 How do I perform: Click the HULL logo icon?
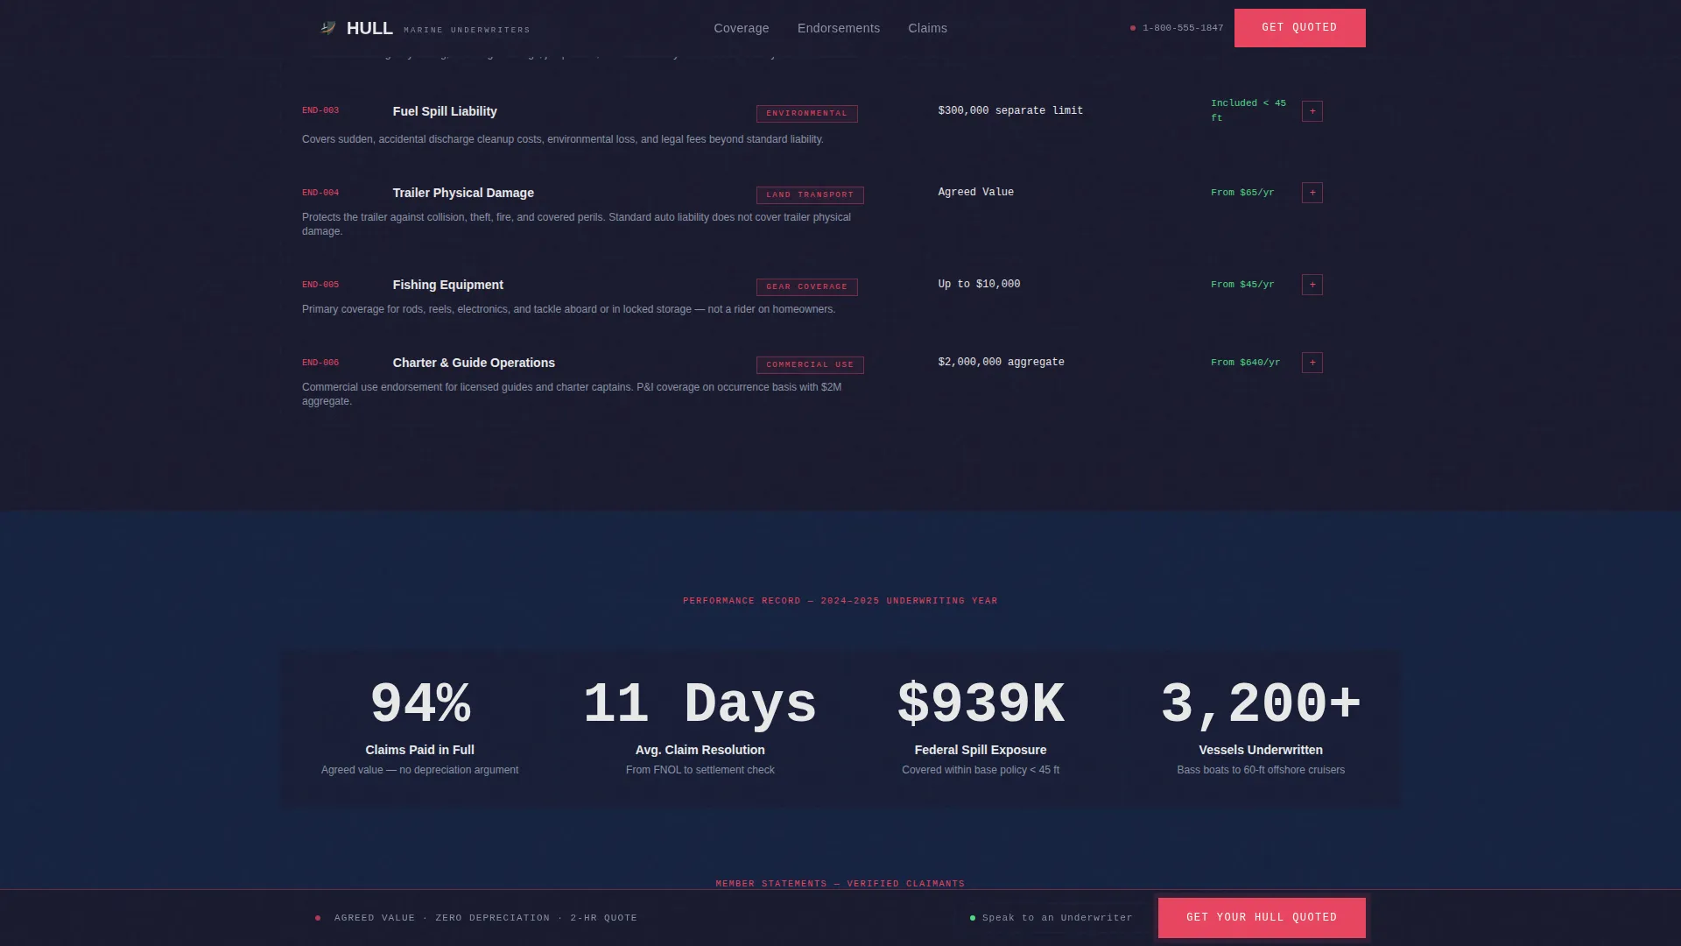pyautogui.click(x=328, y=28)
